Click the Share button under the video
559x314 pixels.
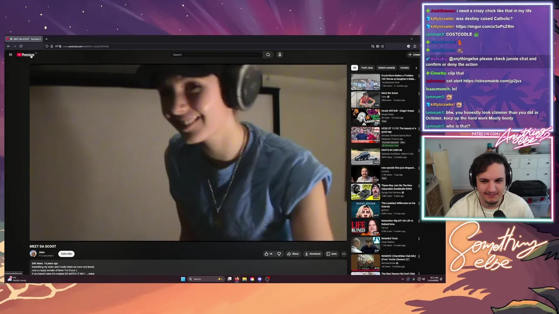293,254
